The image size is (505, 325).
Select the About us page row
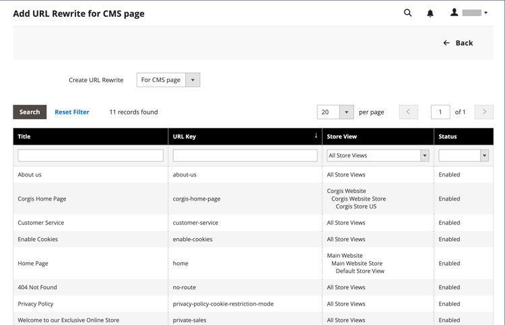click(x=253, y=175)
